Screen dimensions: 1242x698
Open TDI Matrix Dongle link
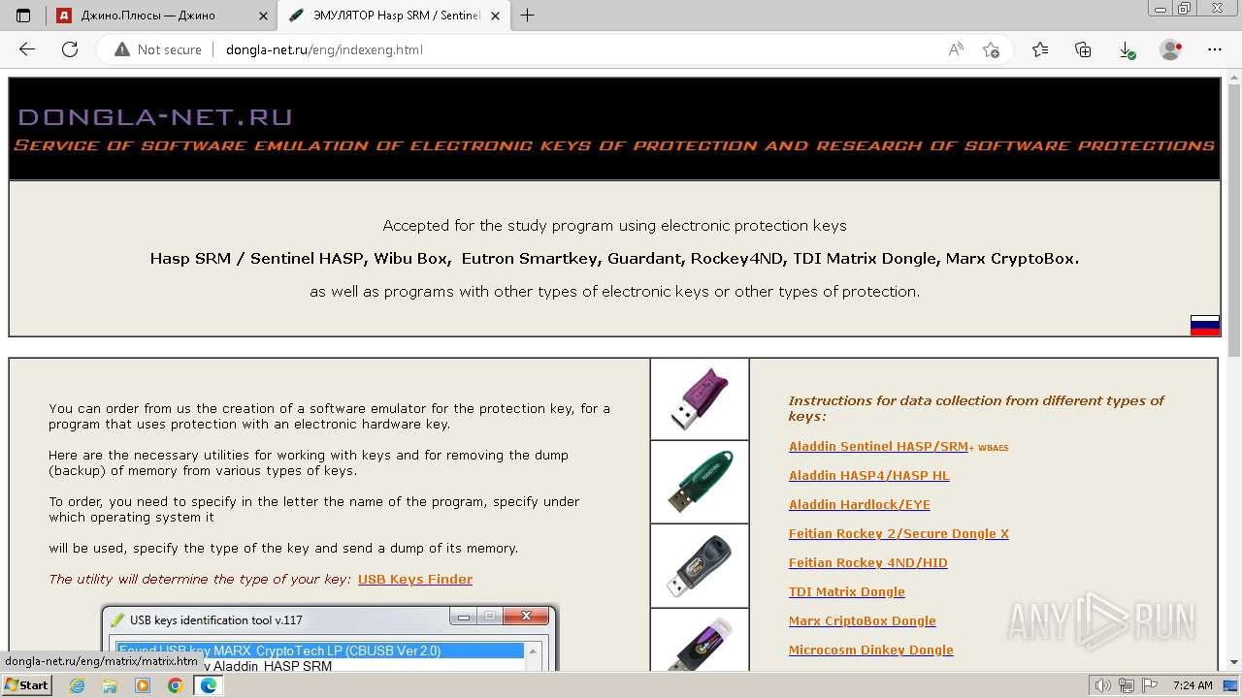847,591
